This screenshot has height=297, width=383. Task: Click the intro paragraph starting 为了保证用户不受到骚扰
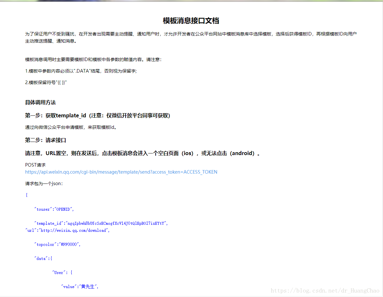(191, 37)
